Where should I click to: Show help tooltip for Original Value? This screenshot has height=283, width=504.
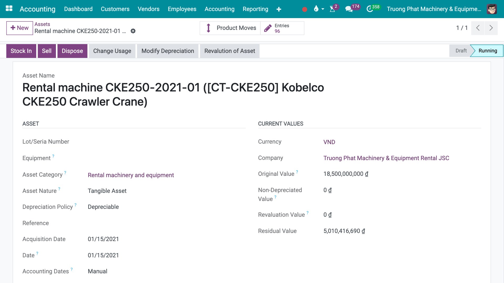pos(297,172)
